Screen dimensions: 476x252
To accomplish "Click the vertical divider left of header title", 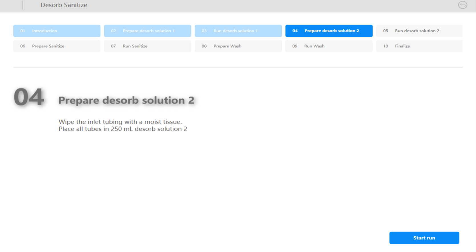I will pos(23,5).
